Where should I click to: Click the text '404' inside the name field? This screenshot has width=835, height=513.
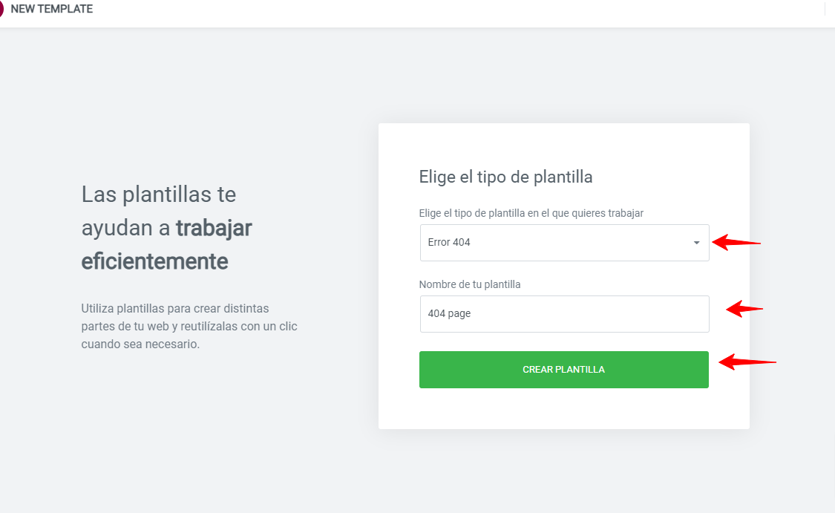[436, 314]
